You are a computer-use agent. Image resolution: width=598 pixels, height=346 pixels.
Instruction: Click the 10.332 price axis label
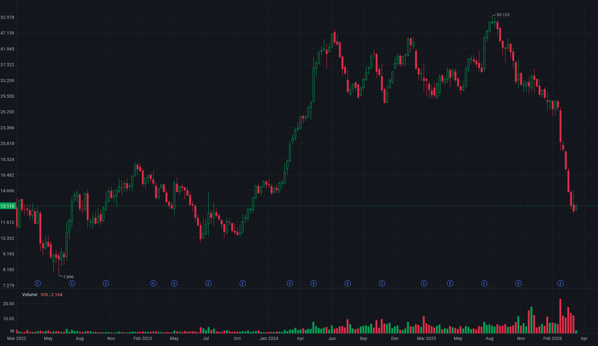(x=8, y=238)
